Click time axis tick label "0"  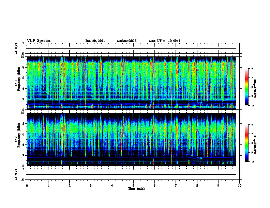tap(27, 186)
